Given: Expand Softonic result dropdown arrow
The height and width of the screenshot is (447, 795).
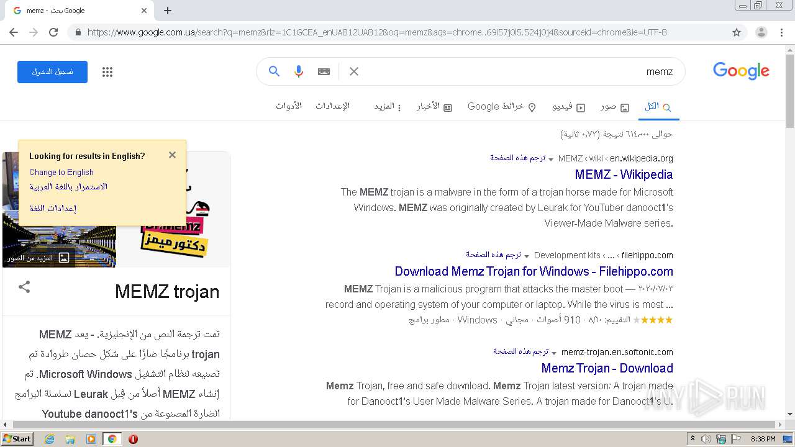Looking at the screenshot, I should coord(554,353).
